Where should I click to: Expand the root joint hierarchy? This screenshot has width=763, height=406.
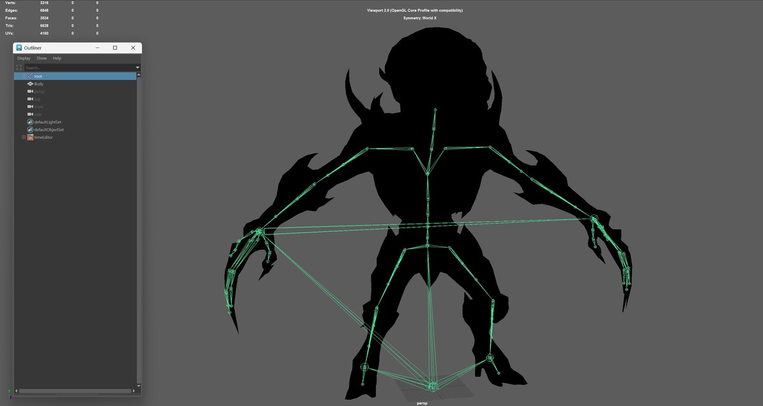point(24,76)
